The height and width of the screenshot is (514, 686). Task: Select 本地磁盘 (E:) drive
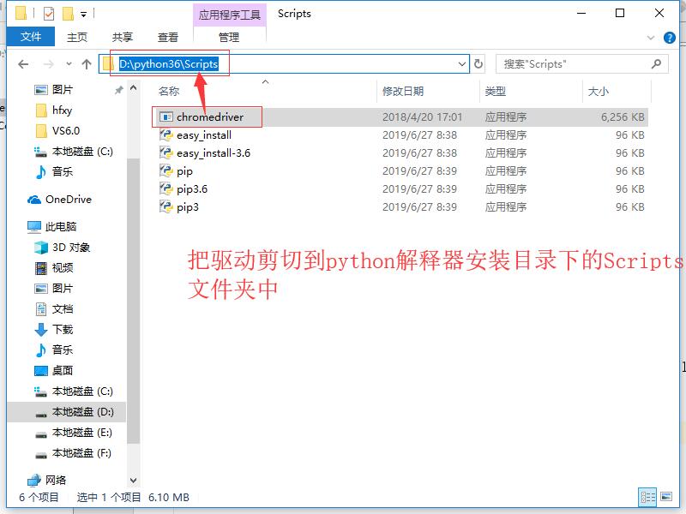[74, 433]
